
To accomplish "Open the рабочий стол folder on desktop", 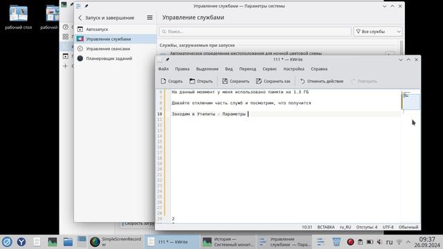I will [x=19, y=17].
